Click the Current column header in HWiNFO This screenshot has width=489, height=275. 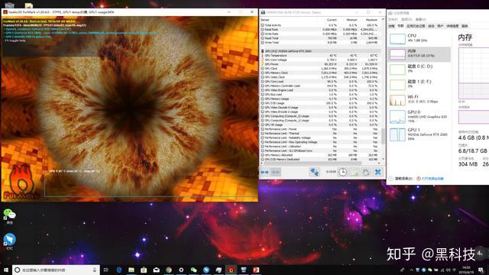tap(332, 20)
